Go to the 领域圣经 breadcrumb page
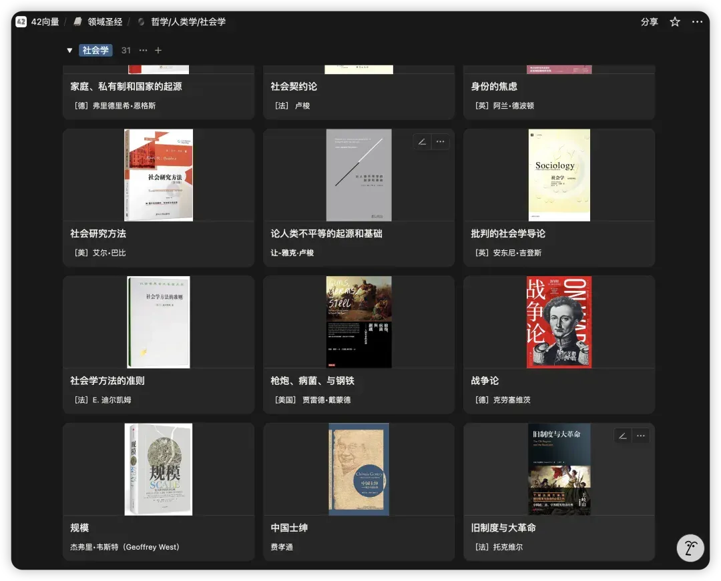 105,21
